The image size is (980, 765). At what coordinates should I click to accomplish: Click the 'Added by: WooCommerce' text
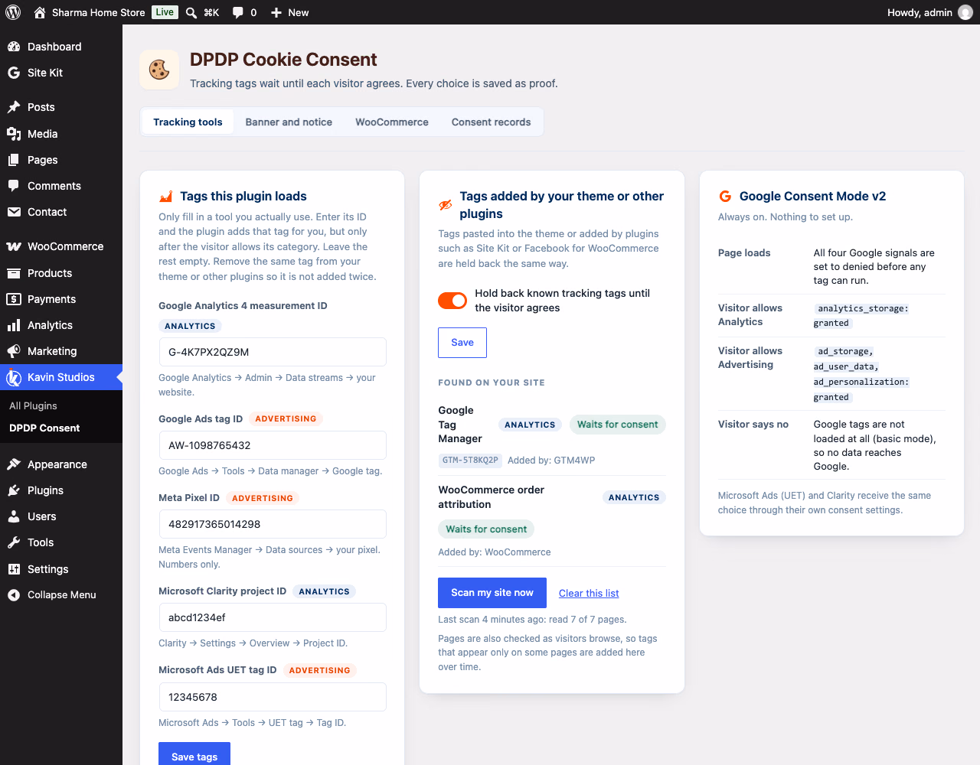pyautogui.click(x=494, y=552)
